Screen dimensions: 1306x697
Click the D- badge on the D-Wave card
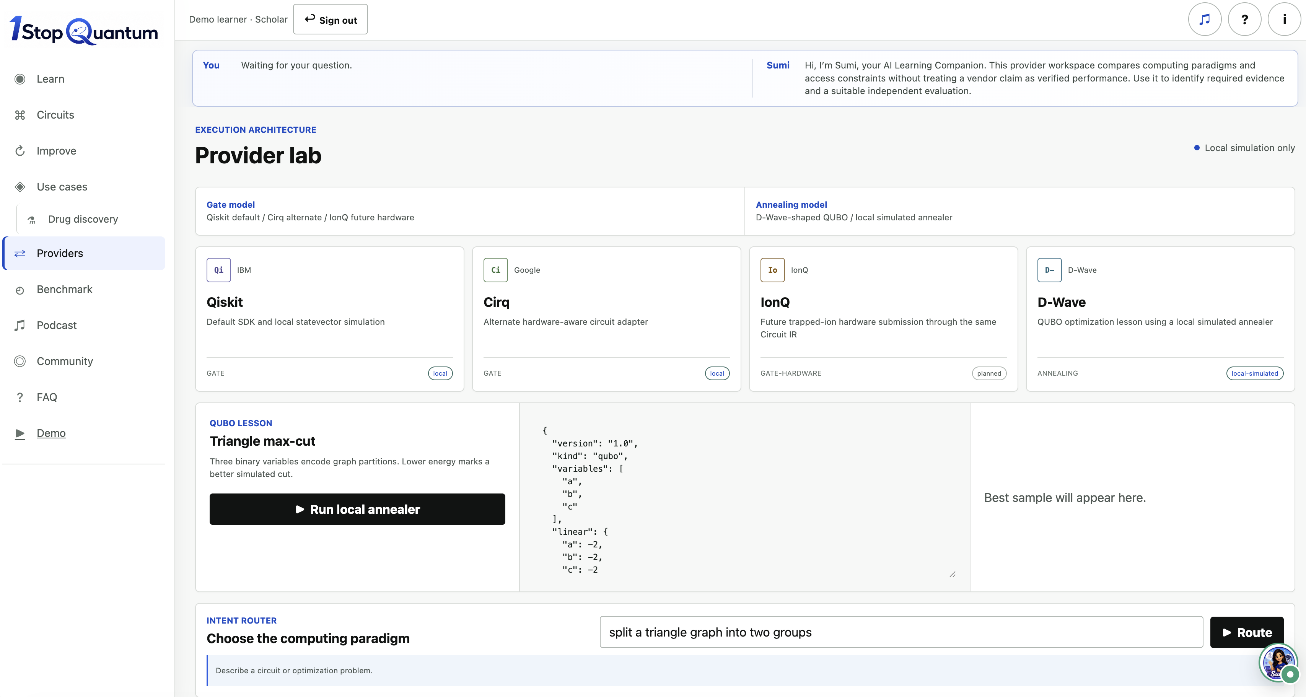point(1049,270)
